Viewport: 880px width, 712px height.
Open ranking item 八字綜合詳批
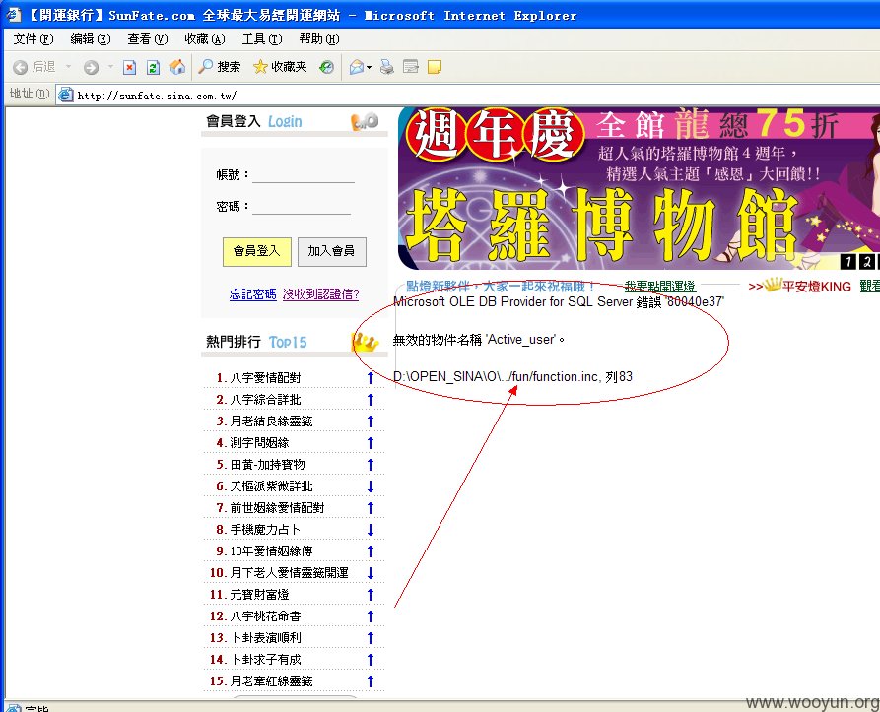click(x=265, y=400)
